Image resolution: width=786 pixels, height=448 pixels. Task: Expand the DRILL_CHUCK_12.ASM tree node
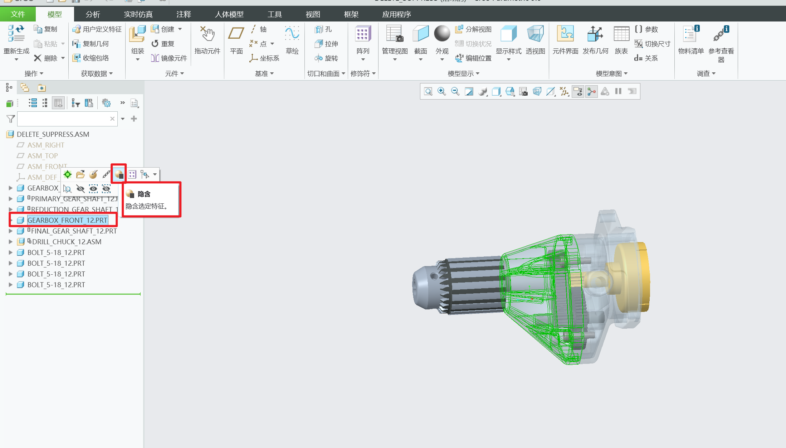pyautogui.click(x=11, y=242)
